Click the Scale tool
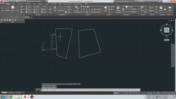This screenshot has height=99, width=176. click(x=36, y=12)
